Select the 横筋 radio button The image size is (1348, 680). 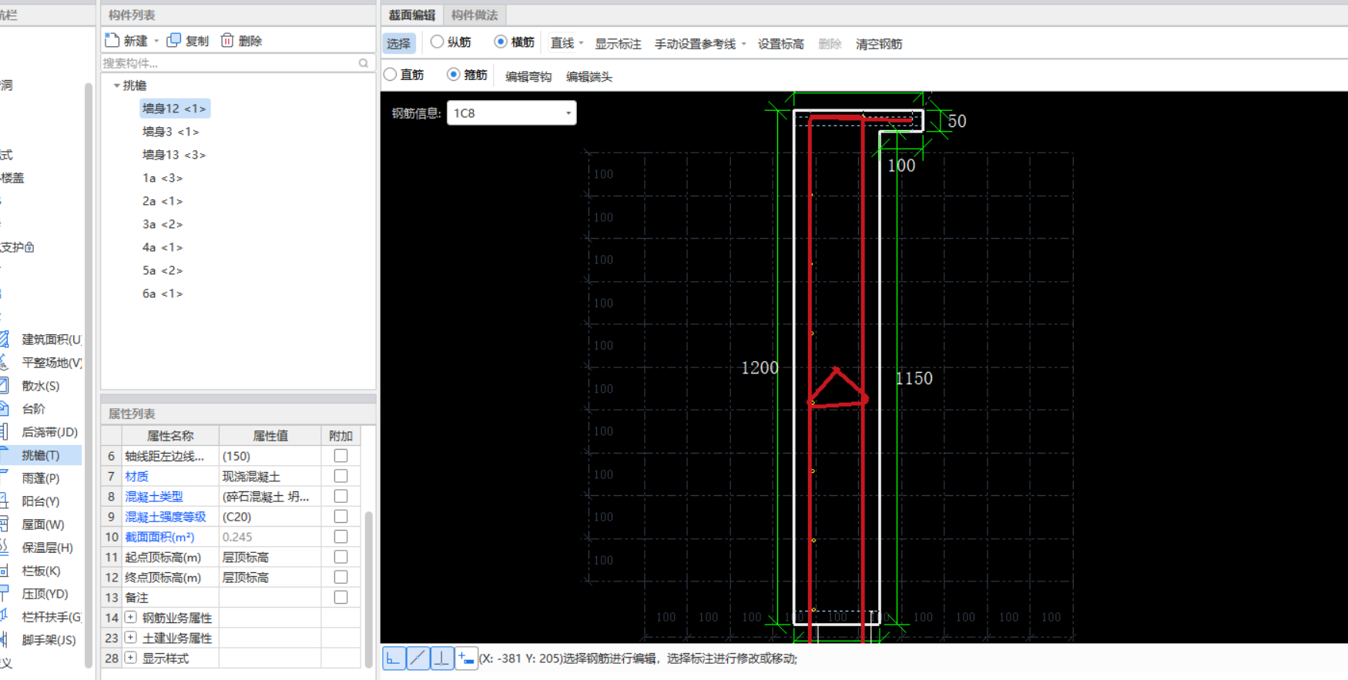(501, 42)
